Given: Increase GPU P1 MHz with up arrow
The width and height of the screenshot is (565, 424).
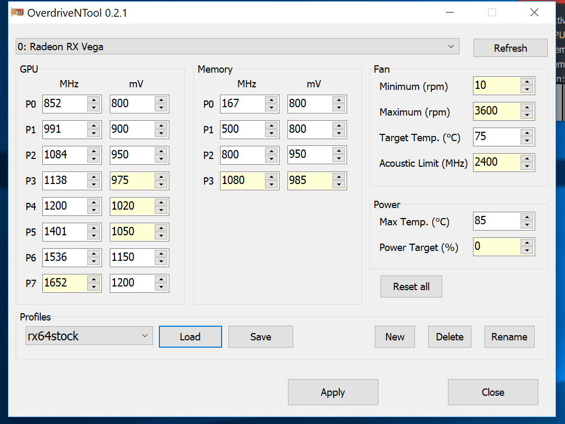Looking at the screenshot, I should (94, 125).
